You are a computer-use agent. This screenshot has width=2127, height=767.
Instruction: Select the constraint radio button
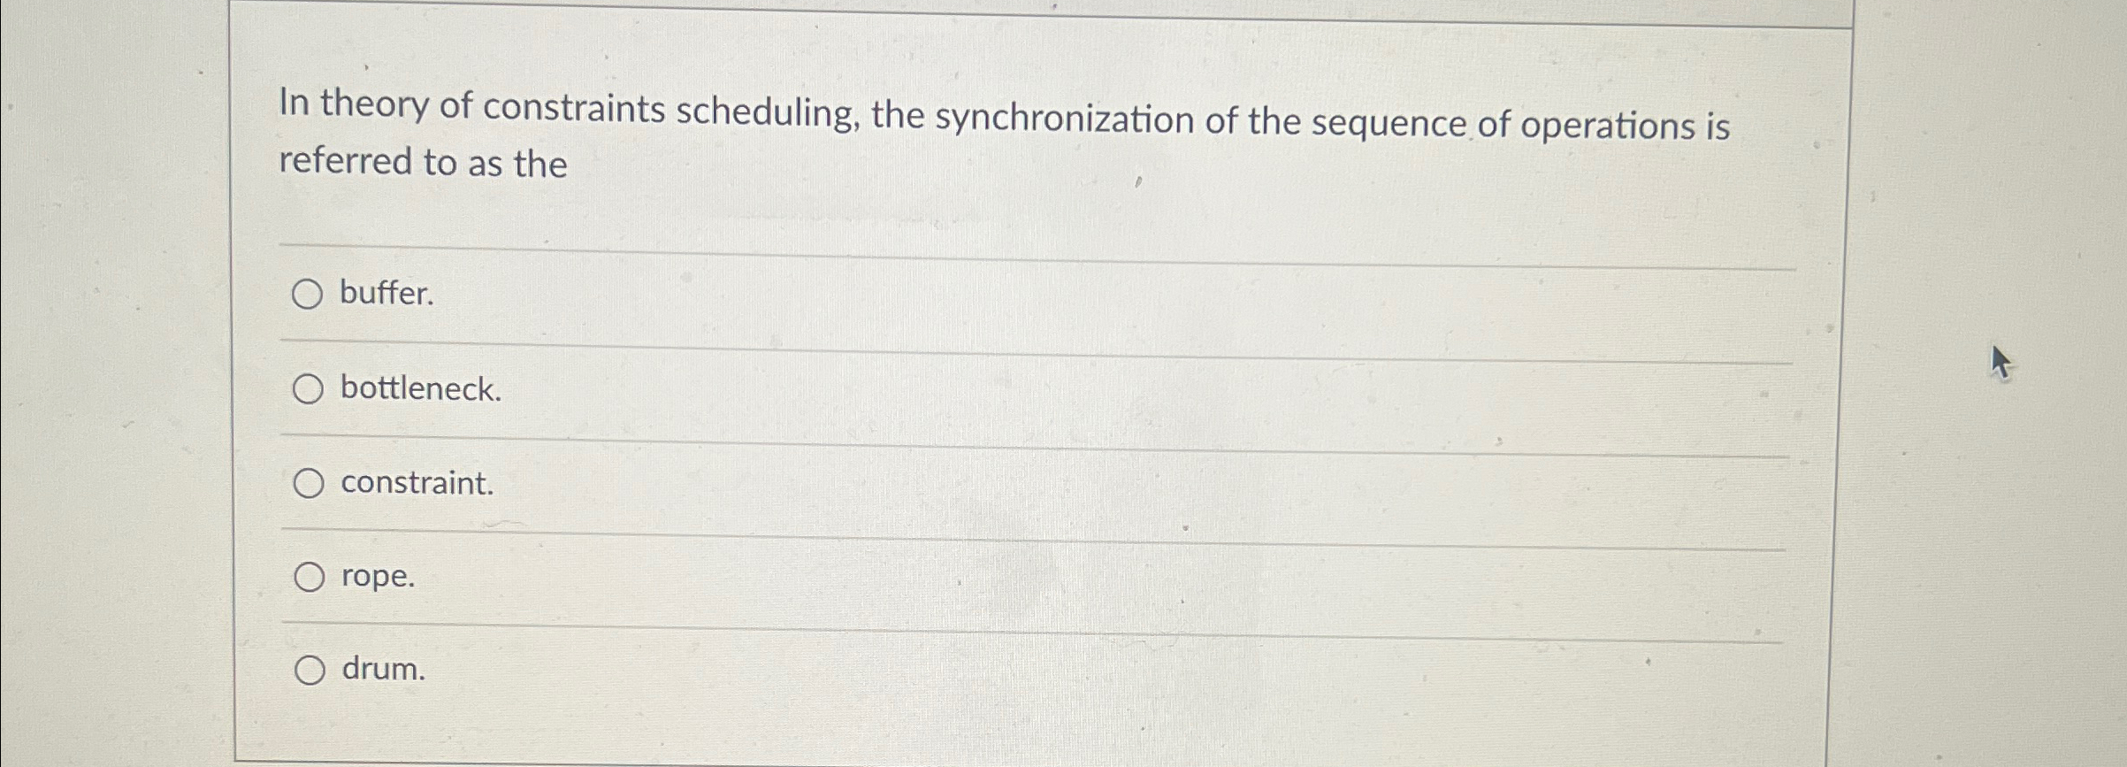tap(310, 482)
